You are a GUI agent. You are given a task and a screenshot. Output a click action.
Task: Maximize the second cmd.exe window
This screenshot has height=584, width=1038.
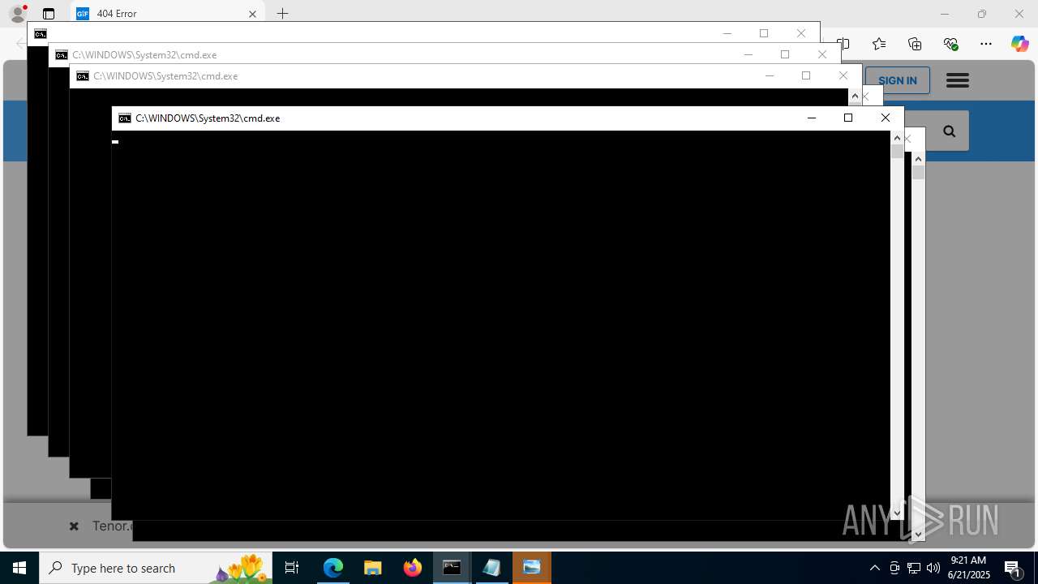(785, 55)
